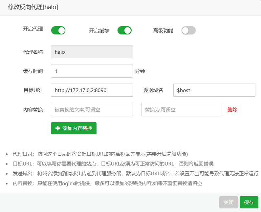
Task: Click the 内容替换 label
Action: pos(33,110)
